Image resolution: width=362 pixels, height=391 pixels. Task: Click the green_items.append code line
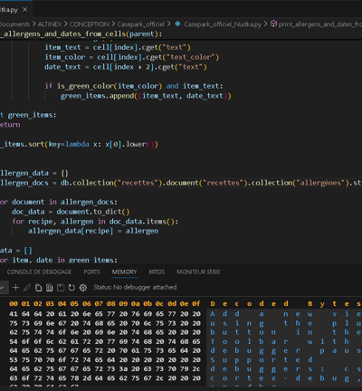[146, 96]
